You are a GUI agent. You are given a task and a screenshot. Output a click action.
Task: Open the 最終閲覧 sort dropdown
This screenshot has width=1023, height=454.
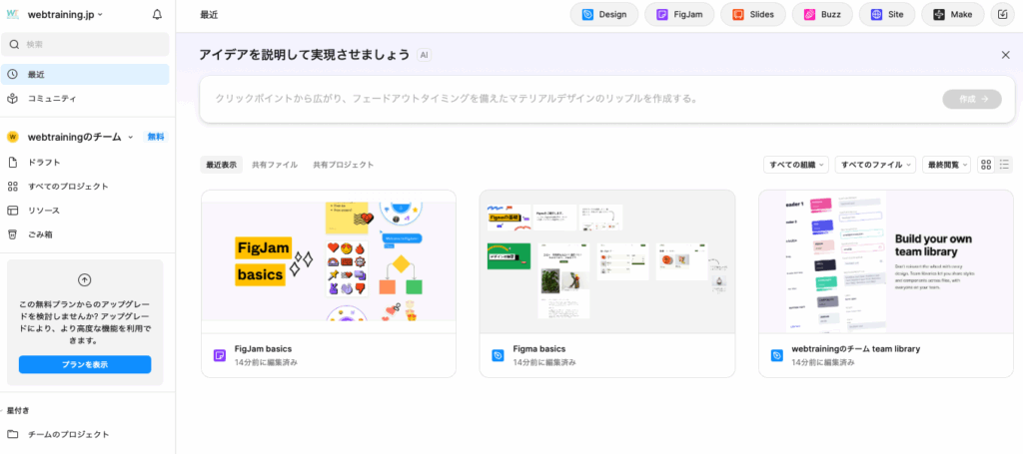tap(946, 165)
